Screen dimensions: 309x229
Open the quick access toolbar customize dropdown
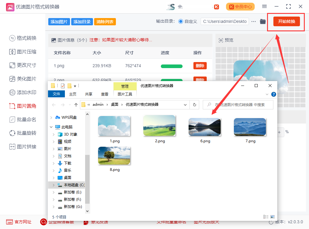[x=75, y=86]
